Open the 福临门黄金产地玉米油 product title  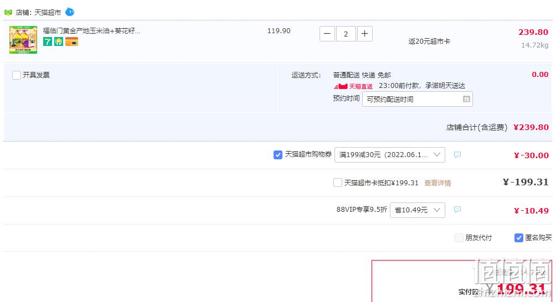point(91,31)
